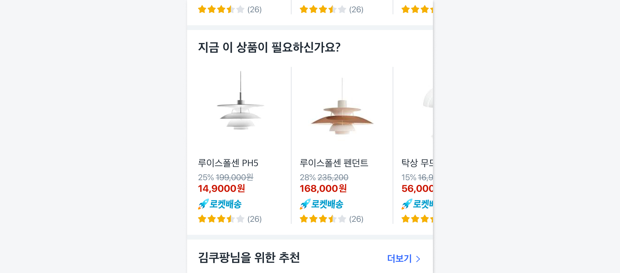Open the 더보기 link
Image resolution: width=620 pixels, height=273 pixels.
[399, 259]
